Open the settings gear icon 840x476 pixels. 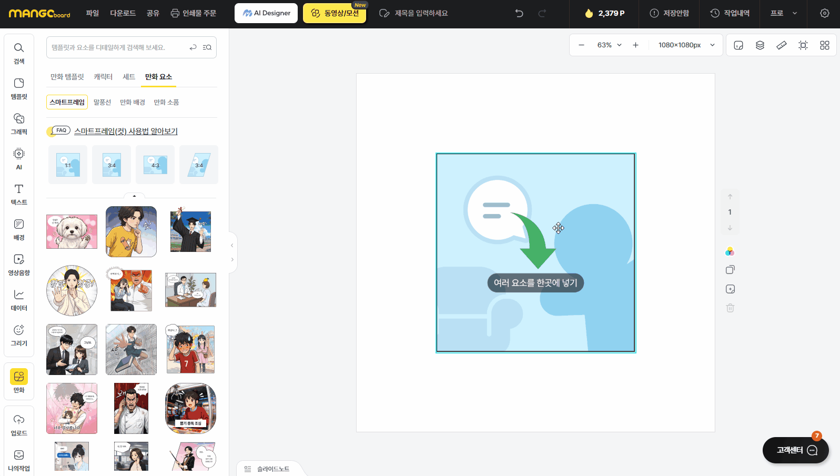click(x=825, y=13)
